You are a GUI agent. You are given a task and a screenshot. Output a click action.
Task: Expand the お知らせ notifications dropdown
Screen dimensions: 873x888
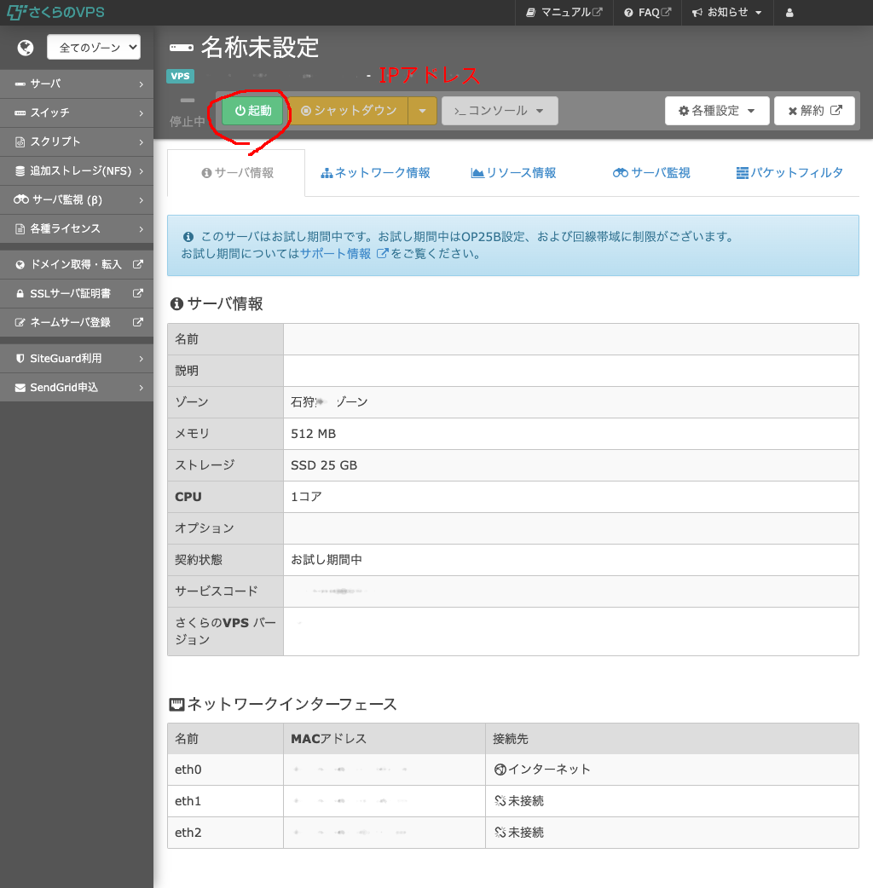point(726,13)
